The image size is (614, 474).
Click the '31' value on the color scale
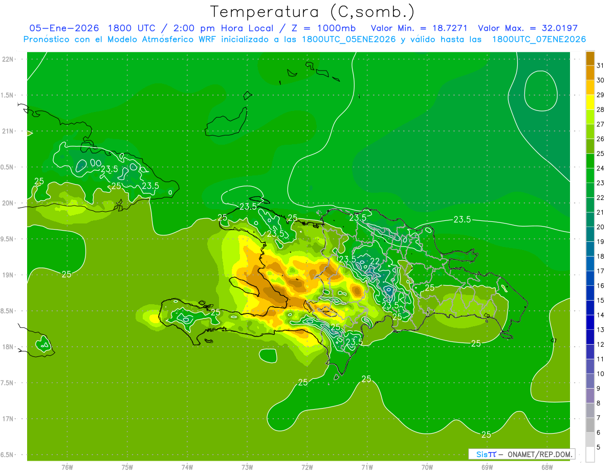[x=600, y=65]
